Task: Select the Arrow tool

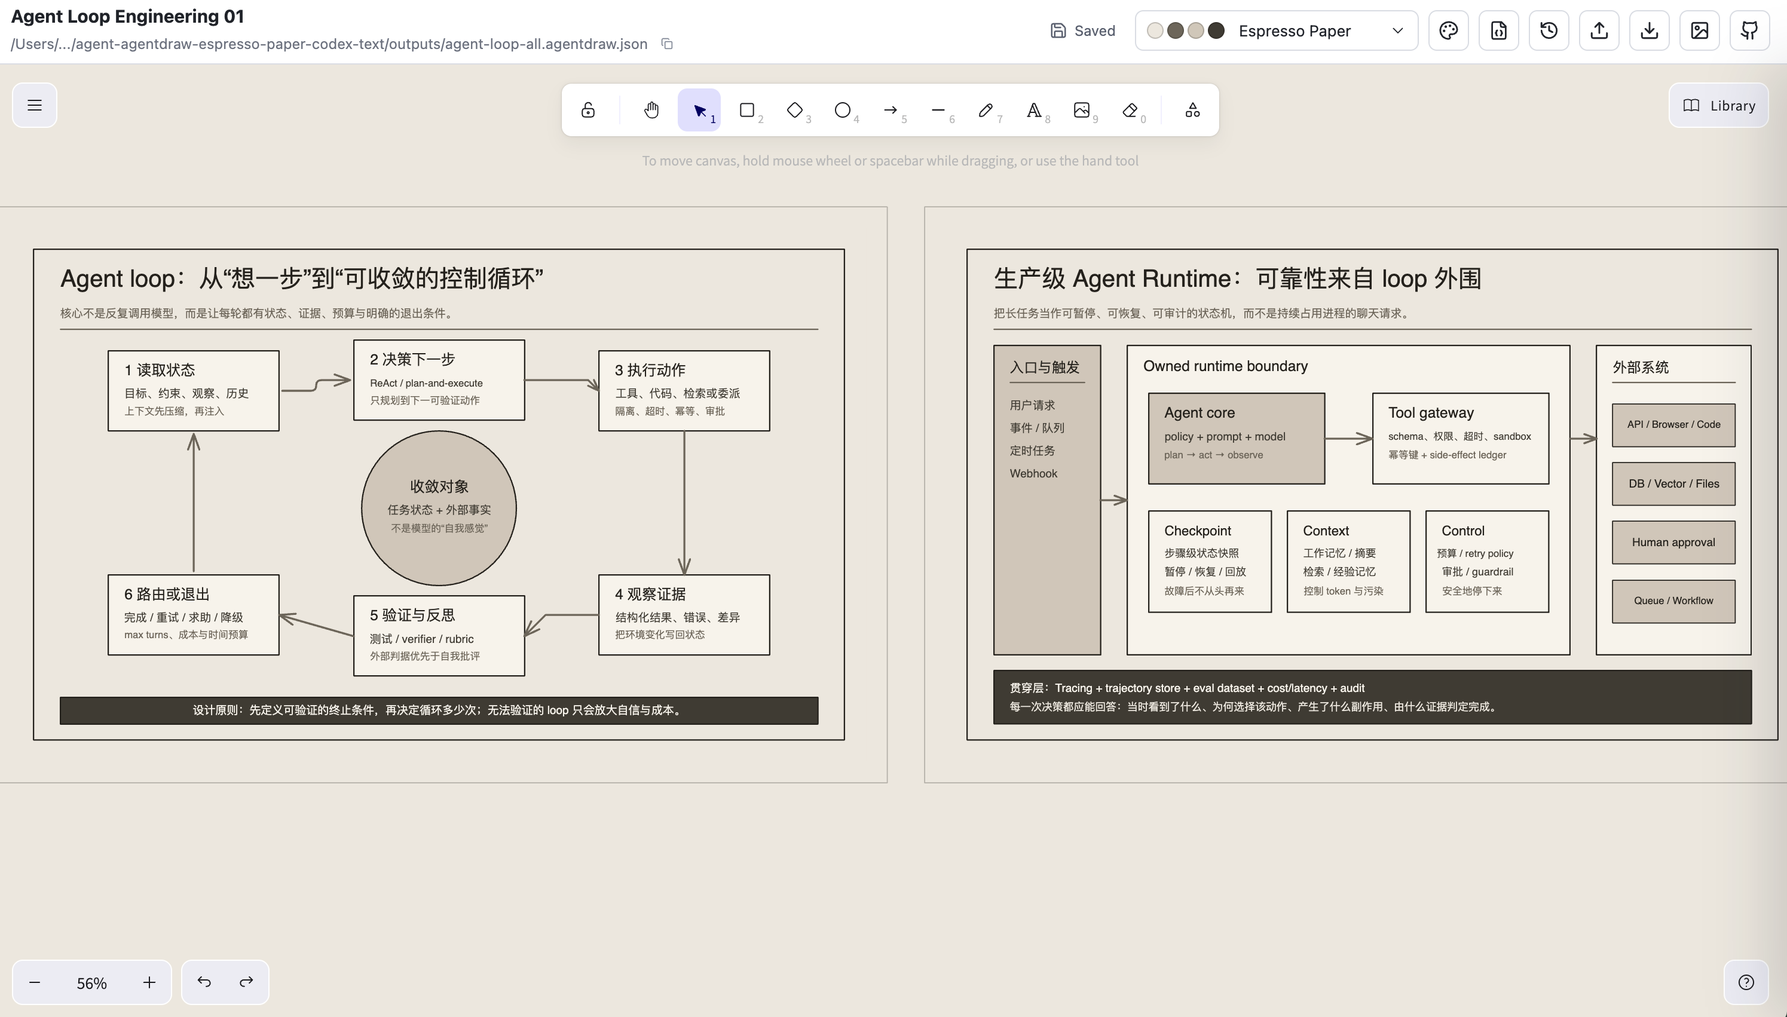Action: pos(890,110)
